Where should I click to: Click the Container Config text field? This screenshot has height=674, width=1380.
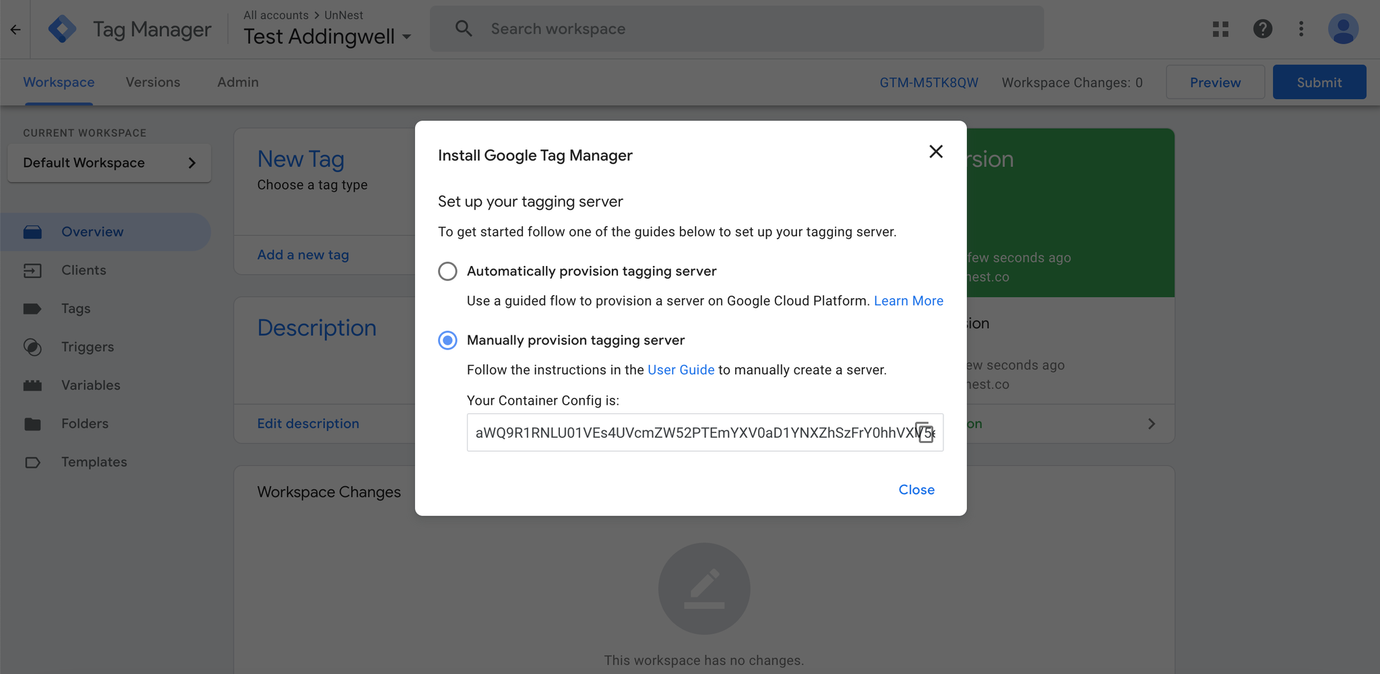pyautogui.click(x=705, y=432)
